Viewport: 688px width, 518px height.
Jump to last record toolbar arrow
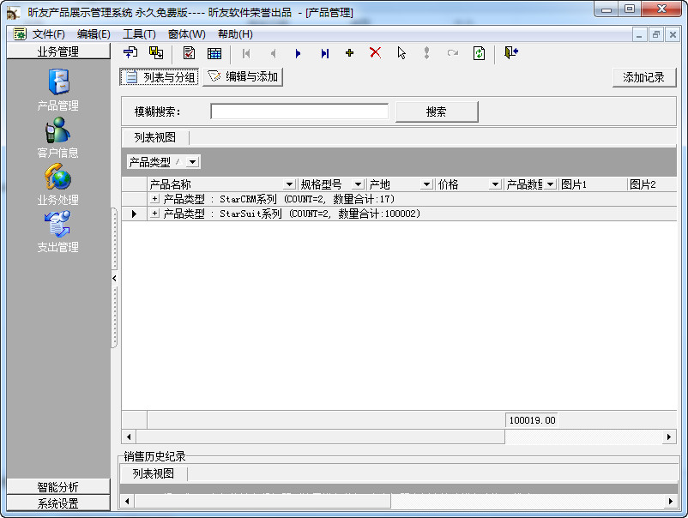pyautogui.click(x=324, y=53)
